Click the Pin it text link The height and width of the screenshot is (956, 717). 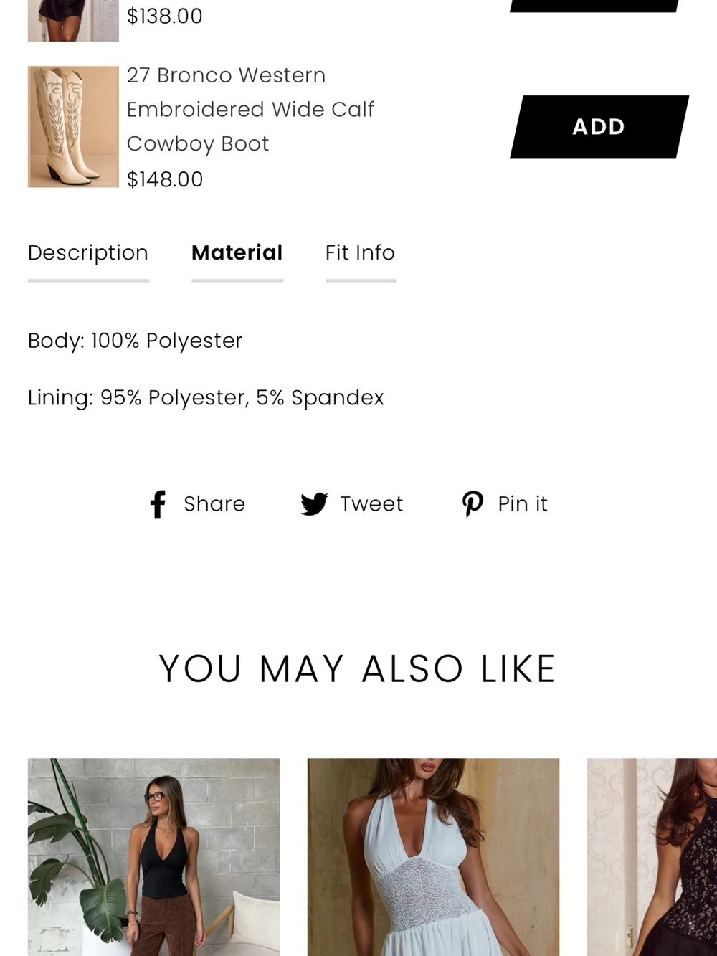pos(523,504)
